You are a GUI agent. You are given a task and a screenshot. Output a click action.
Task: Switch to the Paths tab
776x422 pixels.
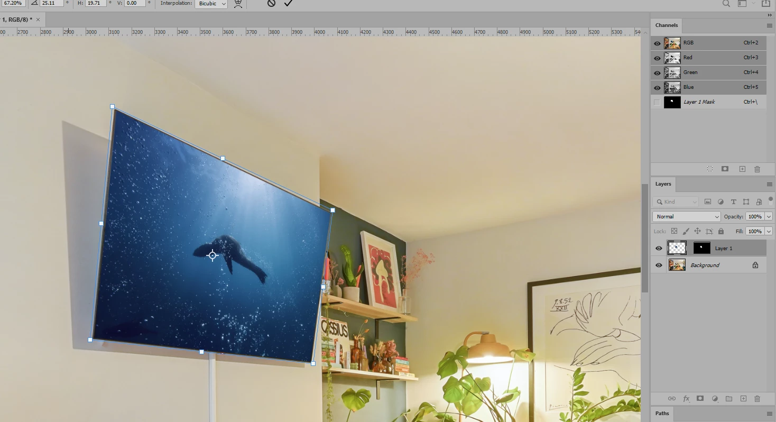pos(662,414)
